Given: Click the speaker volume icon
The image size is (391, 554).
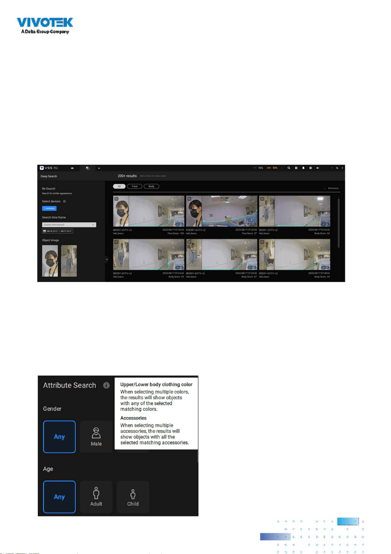Looking at the screenshot, I should click(x=318, y=168).
